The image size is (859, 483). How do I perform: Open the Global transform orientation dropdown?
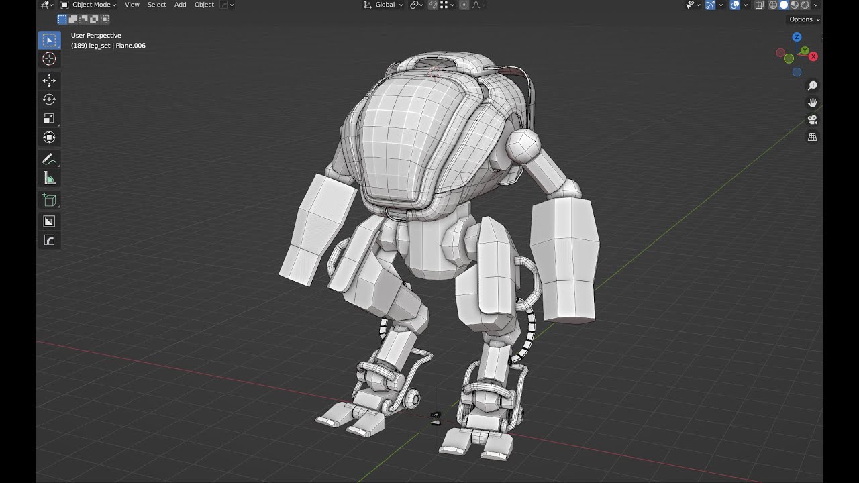(384, 5)
